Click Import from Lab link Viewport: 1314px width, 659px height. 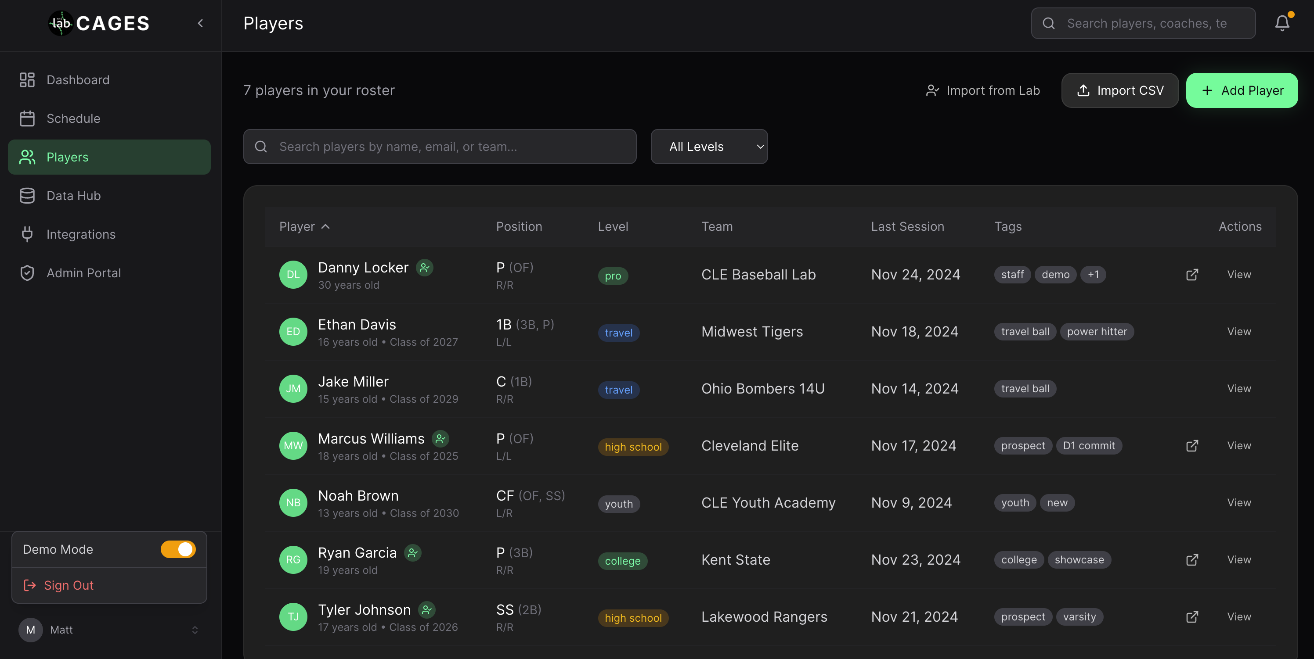[982, 90]
